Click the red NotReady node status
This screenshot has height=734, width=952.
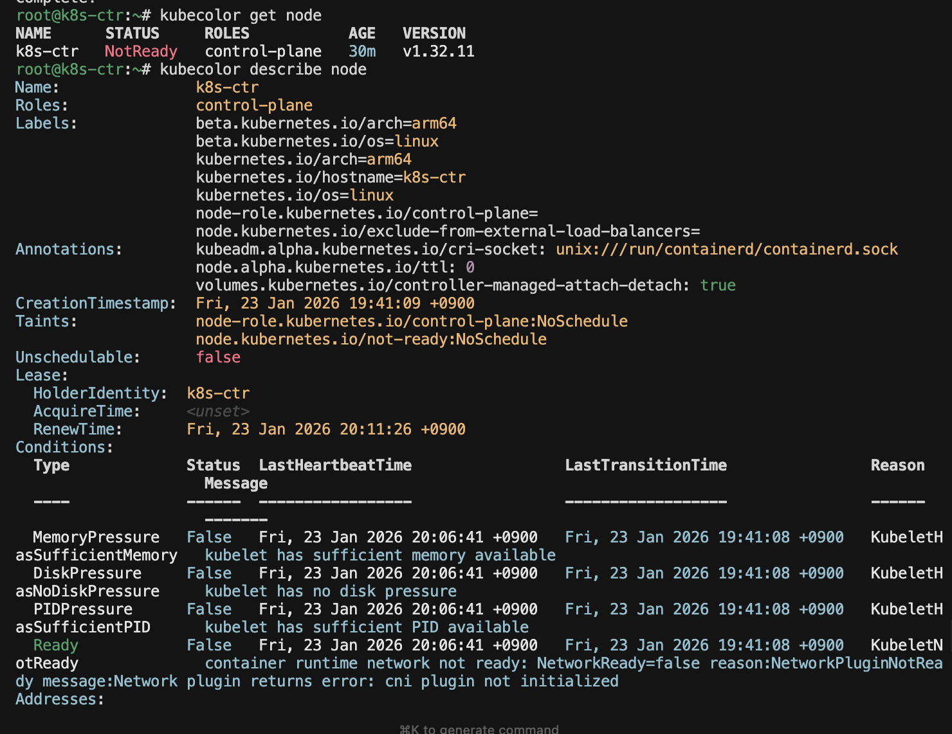pos(141,51)
